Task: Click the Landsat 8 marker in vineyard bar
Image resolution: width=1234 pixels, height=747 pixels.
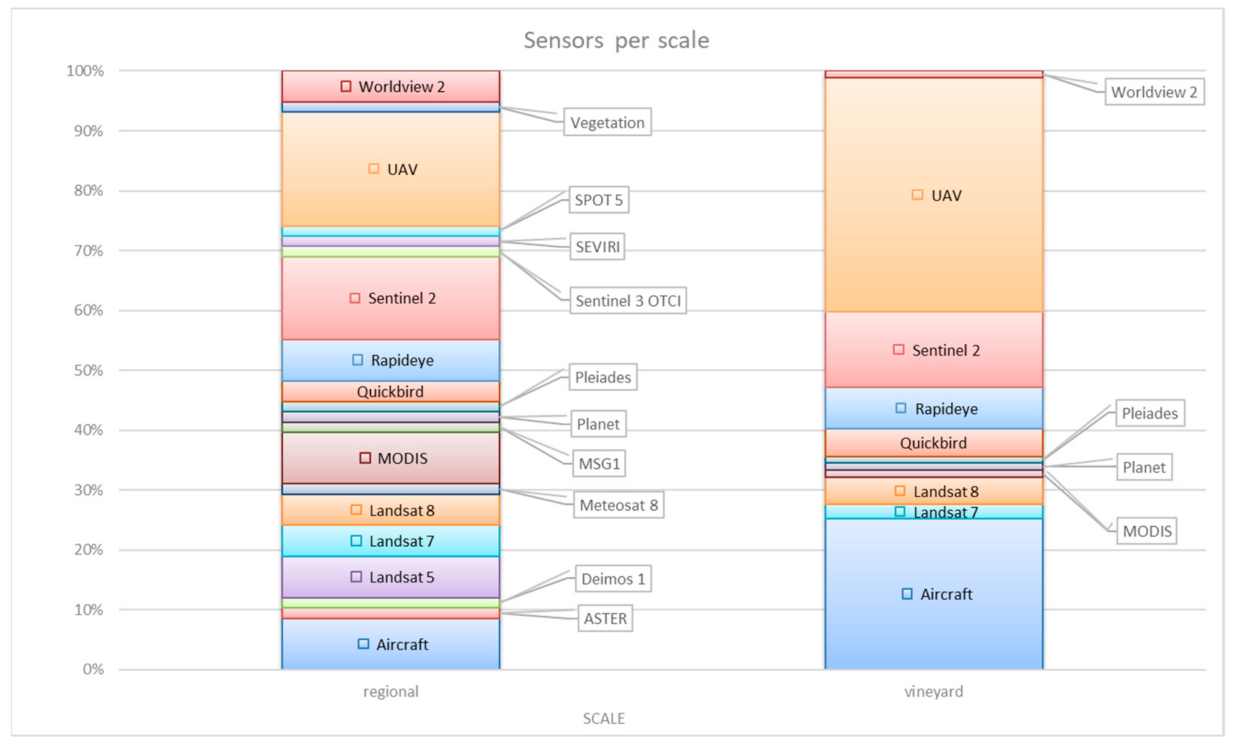Action: pos(900,491)
